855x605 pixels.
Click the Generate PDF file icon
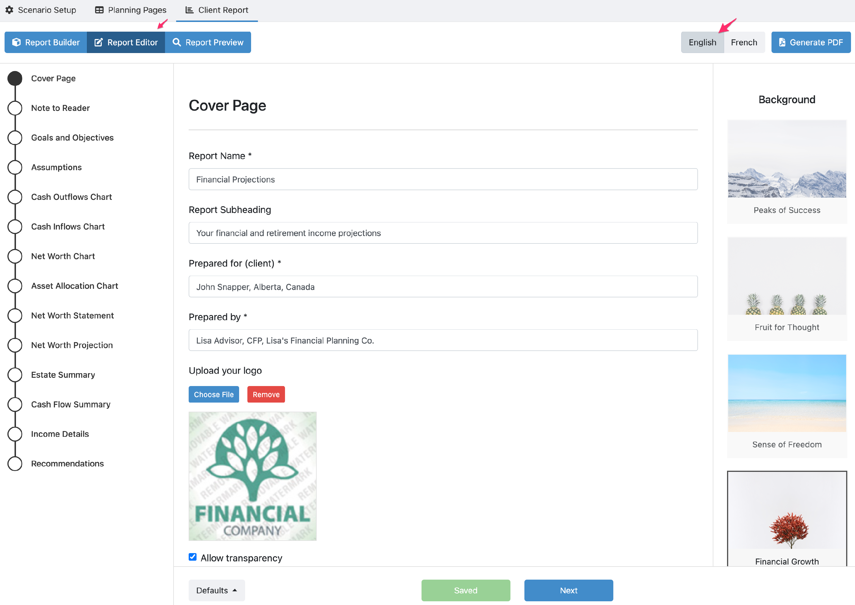[x=782, y=42]
